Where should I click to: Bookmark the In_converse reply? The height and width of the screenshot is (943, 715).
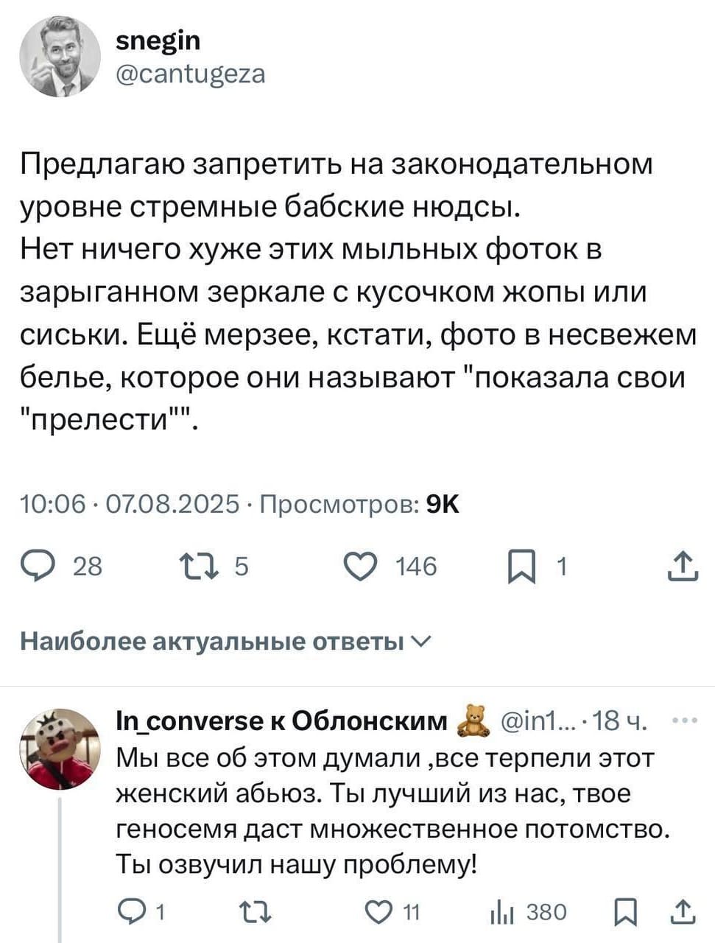(623, 913)
